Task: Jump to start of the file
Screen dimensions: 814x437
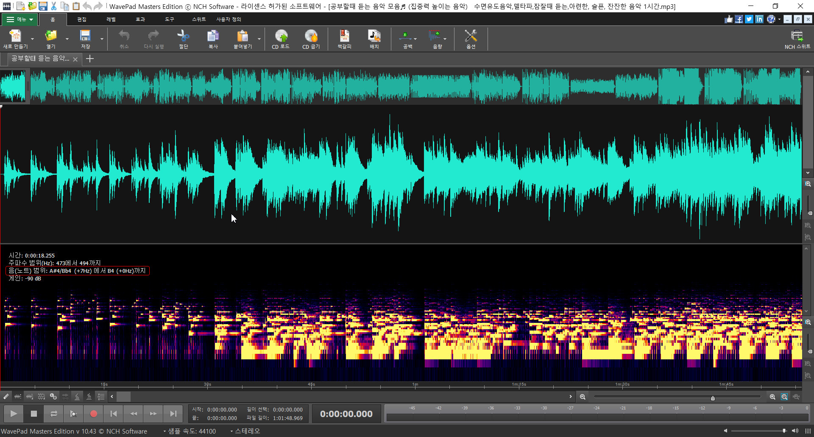Action: tap(114, 414)
